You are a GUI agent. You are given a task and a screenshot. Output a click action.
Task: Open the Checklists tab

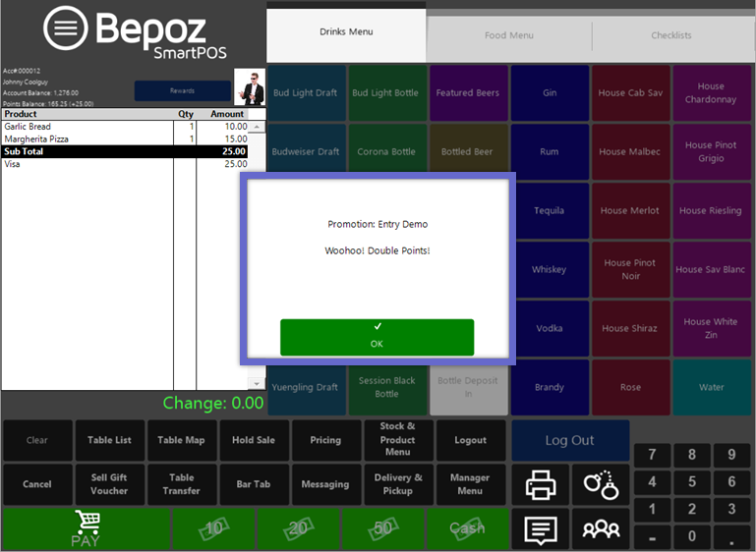click(x=671, y=35)
